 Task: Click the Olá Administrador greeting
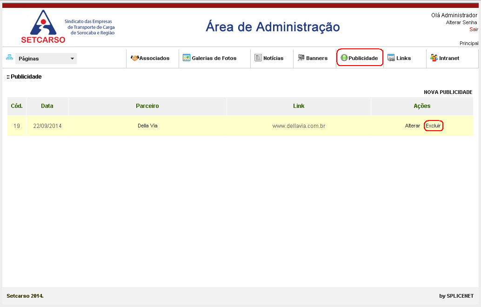tap(454, 15)
